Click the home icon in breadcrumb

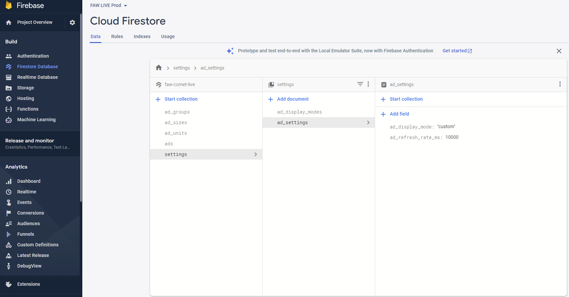point(159,68)
